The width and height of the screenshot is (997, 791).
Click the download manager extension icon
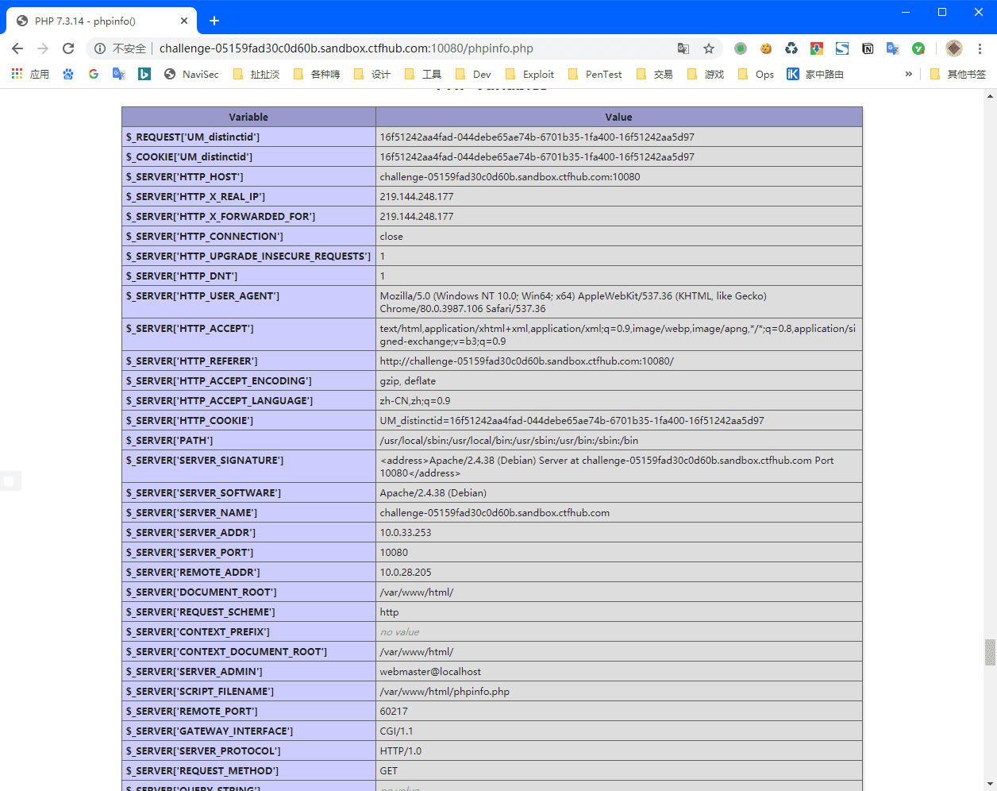pos(817,48)
